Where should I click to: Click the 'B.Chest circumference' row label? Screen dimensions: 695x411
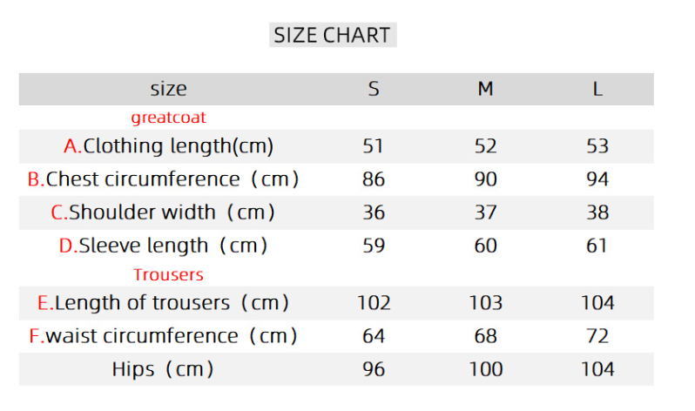click(x=164, y=179)
